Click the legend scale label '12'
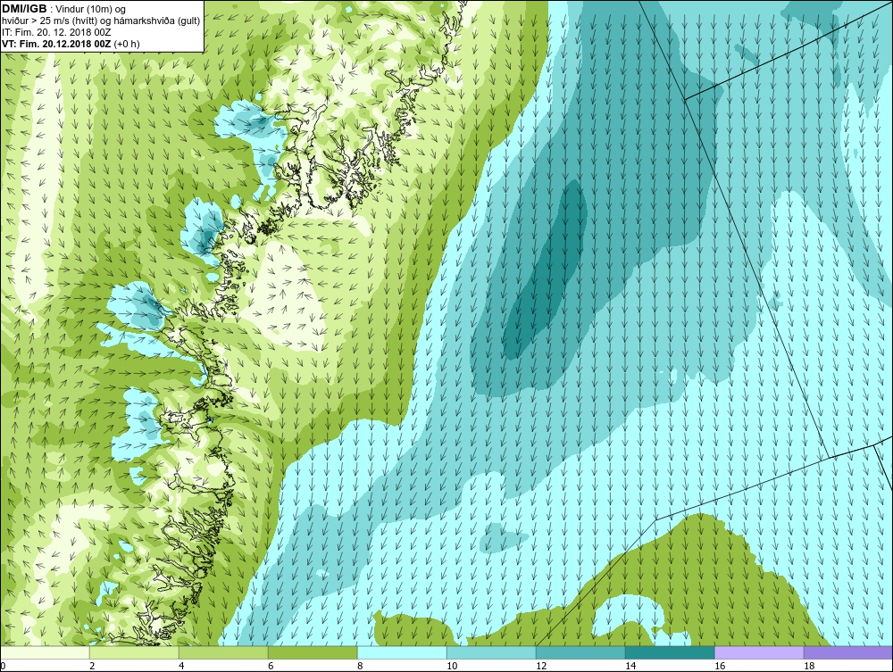The height and width of the screenshot is (672, 893). (x=541, y=666)
